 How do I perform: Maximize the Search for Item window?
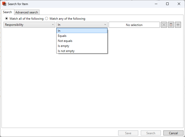click(167, 4)
